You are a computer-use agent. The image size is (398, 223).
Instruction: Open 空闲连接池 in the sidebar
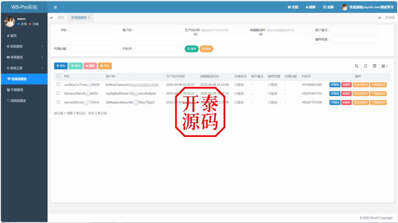(24, 100)
